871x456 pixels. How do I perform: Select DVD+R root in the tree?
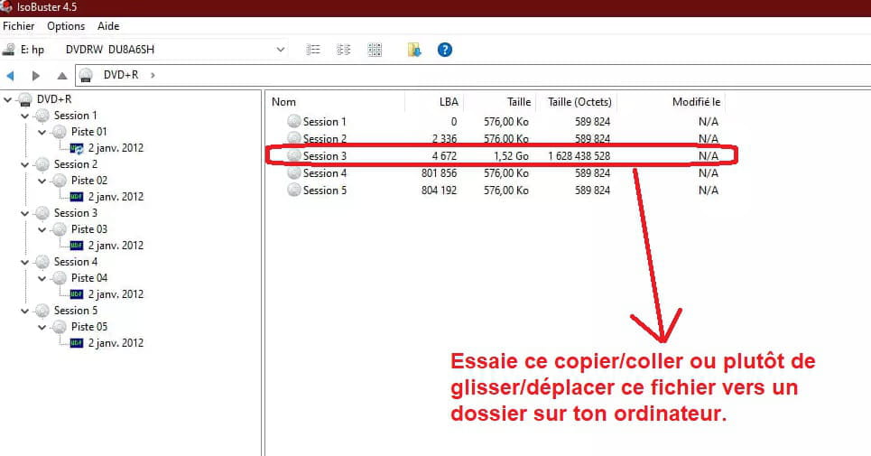click(54, 98)
